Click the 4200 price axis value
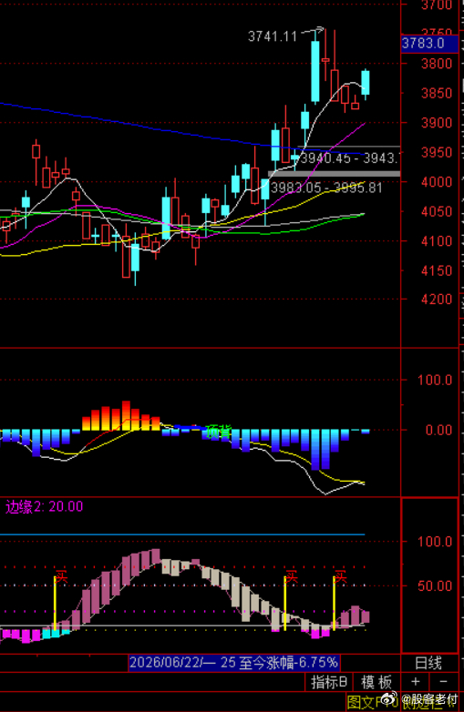The width and height of the screenshot is (464, 712). point(437,300)
